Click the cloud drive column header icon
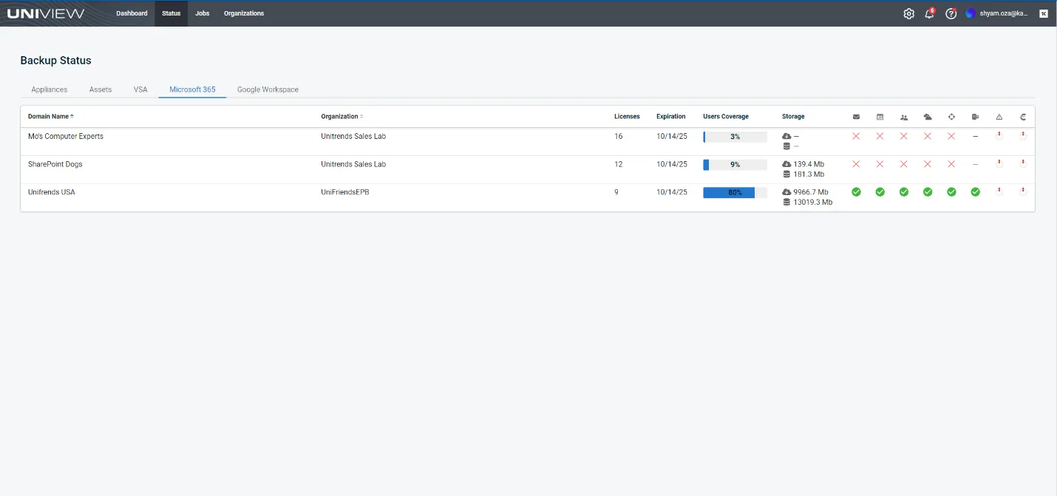Screen dimensions: 1057x496 pyautogui.click(x=928, y=117)
